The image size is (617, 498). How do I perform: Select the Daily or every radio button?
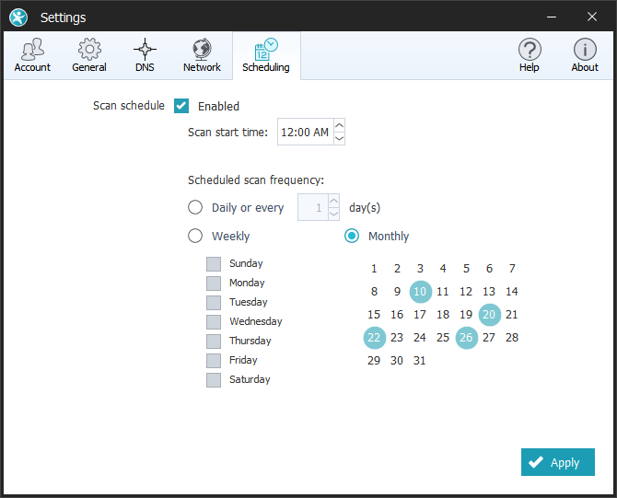pyautogui.click(x=195, y=208)
